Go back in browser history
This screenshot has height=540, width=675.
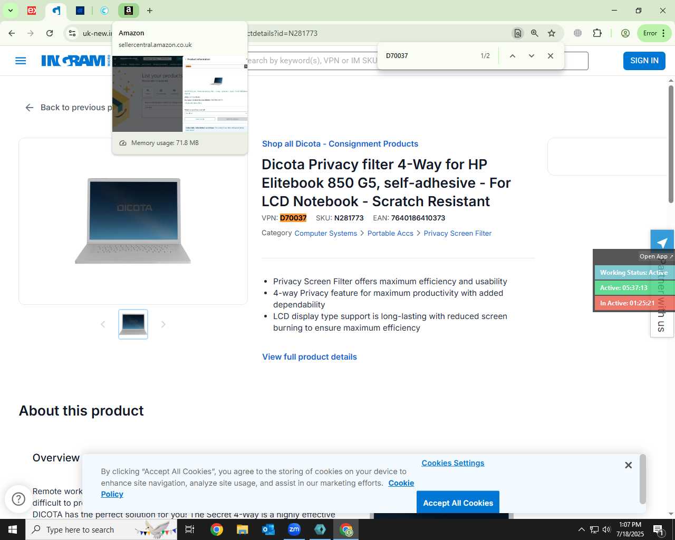tap(12, 33)
